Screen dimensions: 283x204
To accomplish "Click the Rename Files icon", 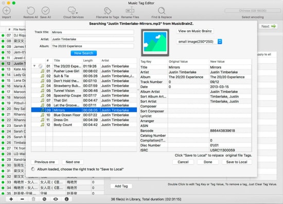I will click(130, 11).
